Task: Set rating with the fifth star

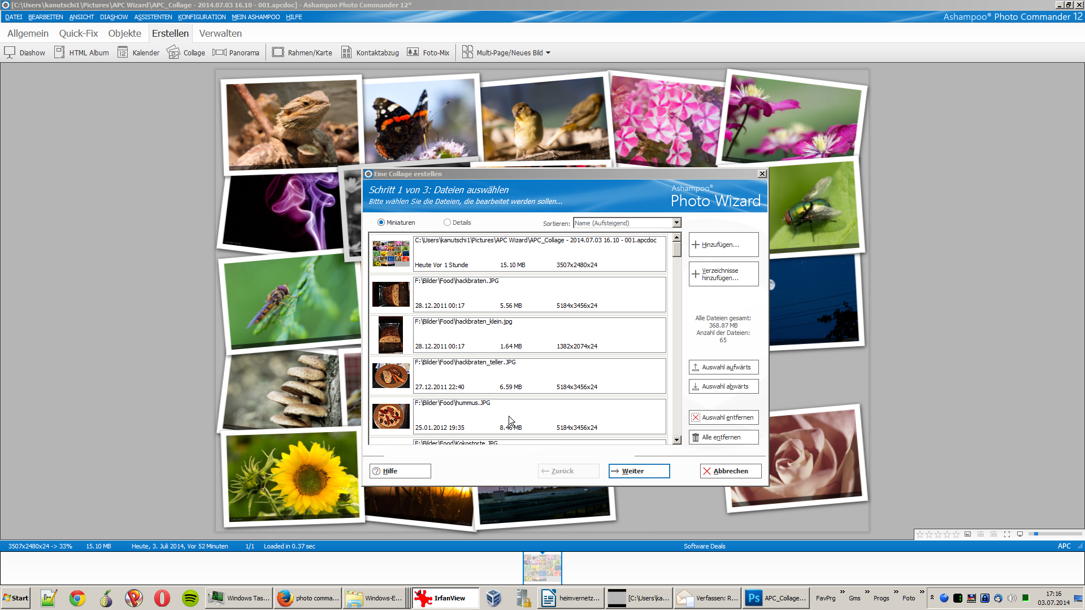Action: click(x=956, y=534)
